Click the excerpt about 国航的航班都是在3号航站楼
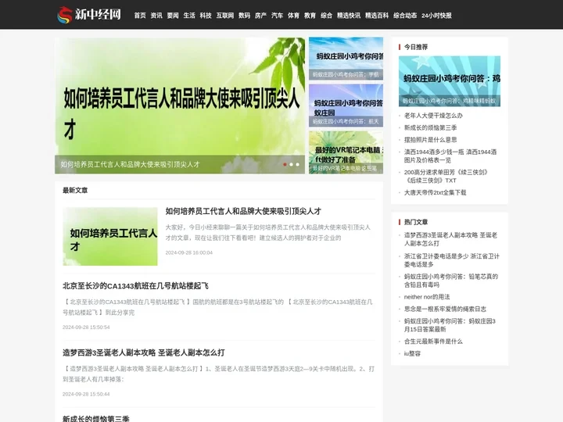The width and height of the screenshot is (563, 422). (217, 307)
